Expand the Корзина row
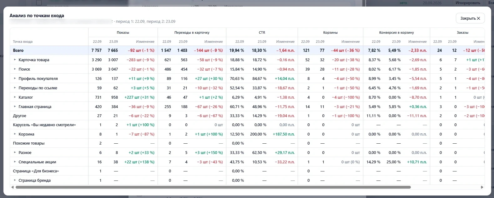The height and width of the screenshot is (198, 494). point(15,134)
